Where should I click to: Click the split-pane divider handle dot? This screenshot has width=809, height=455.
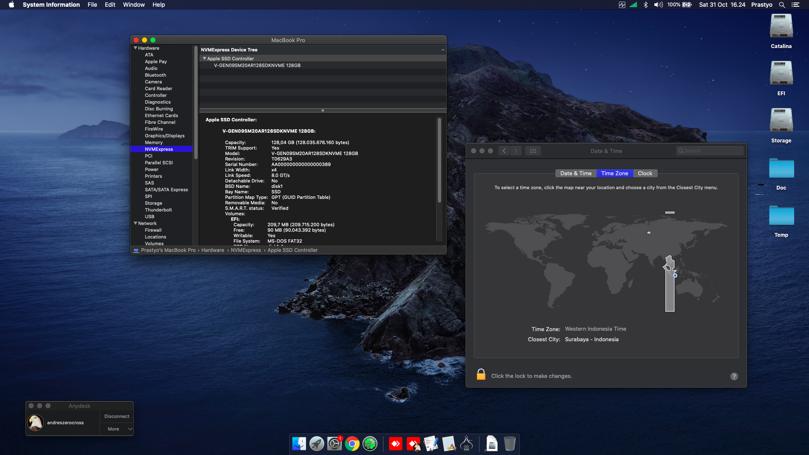pyautogui.click(x=323, y=110)
